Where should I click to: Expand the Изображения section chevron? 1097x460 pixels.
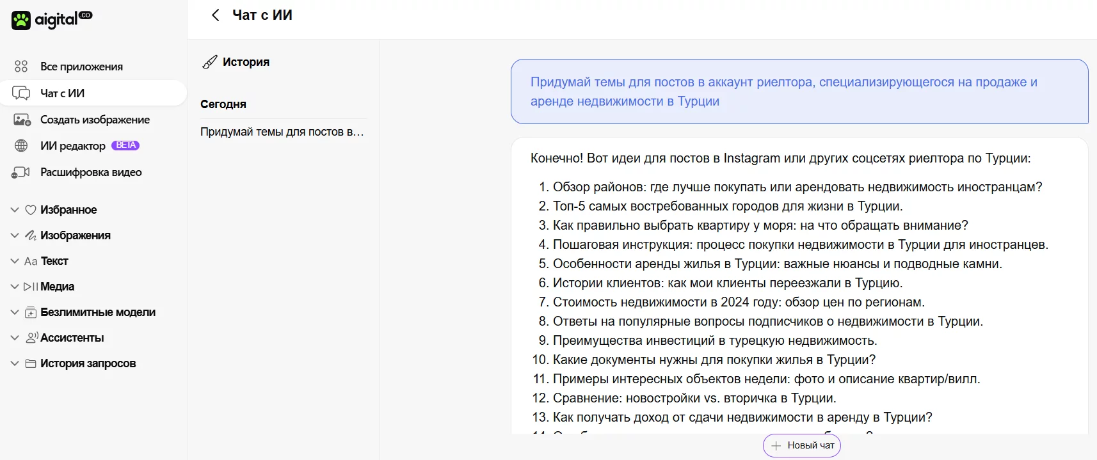click(x=15, y=235)
